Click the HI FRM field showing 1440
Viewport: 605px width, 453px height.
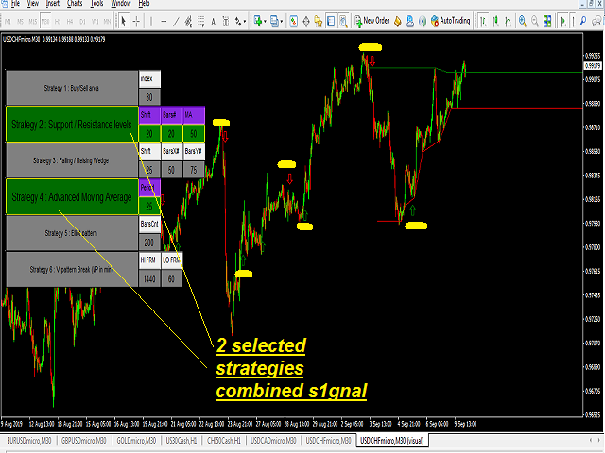click(x=149, y=279)
